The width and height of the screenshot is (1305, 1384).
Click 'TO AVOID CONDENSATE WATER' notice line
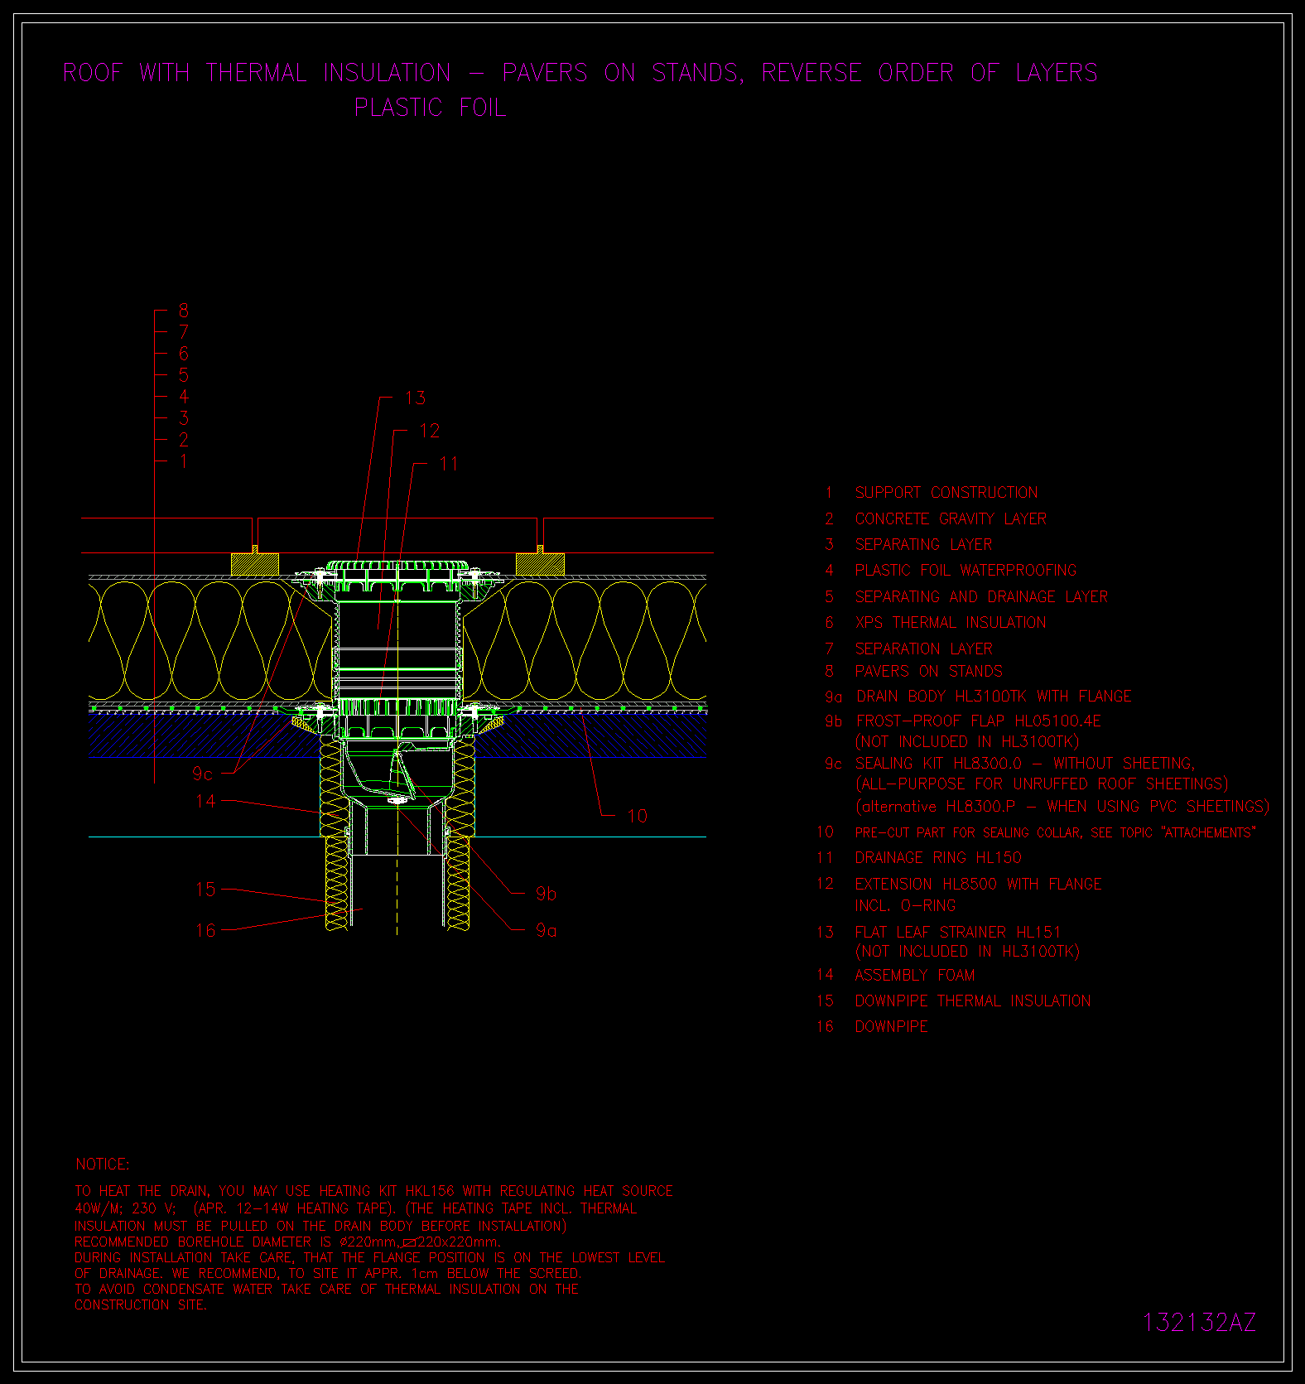pyautogui.click(x=326, y=1290)
